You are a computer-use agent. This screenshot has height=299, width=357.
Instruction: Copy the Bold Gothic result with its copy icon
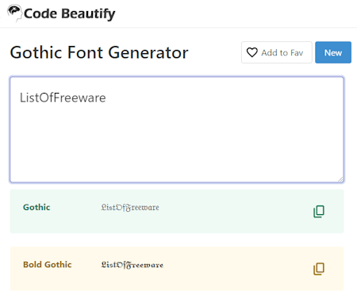click(319, 269)
